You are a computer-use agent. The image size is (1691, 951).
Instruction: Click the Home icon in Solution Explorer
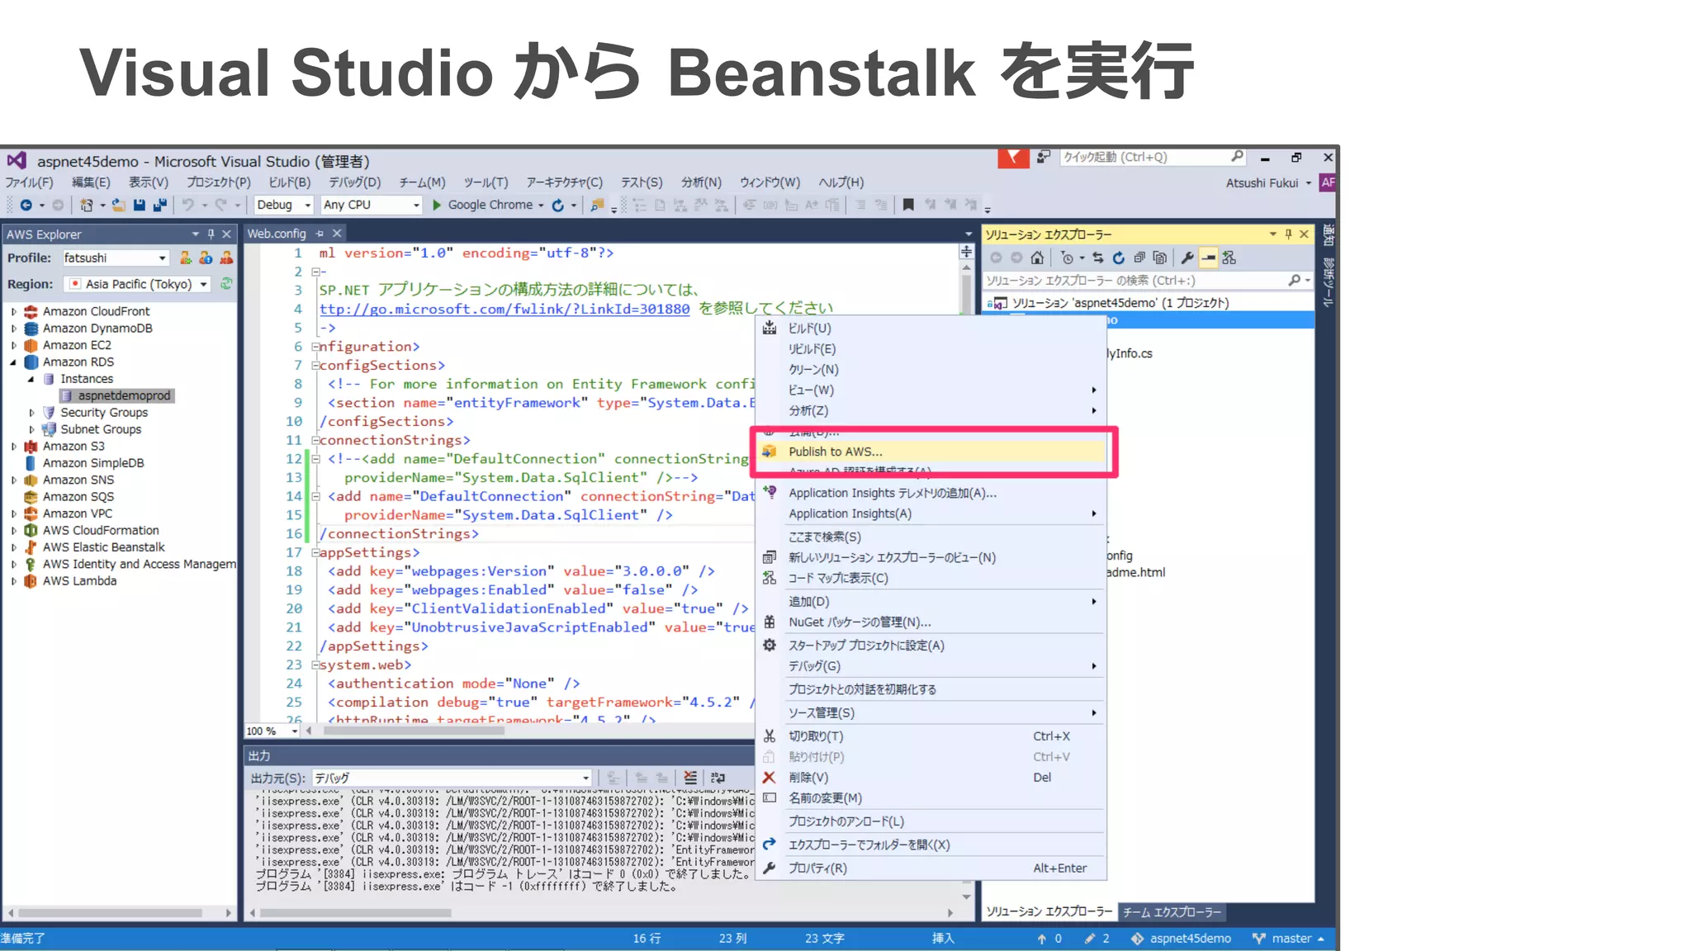(x=1037, y=258)
